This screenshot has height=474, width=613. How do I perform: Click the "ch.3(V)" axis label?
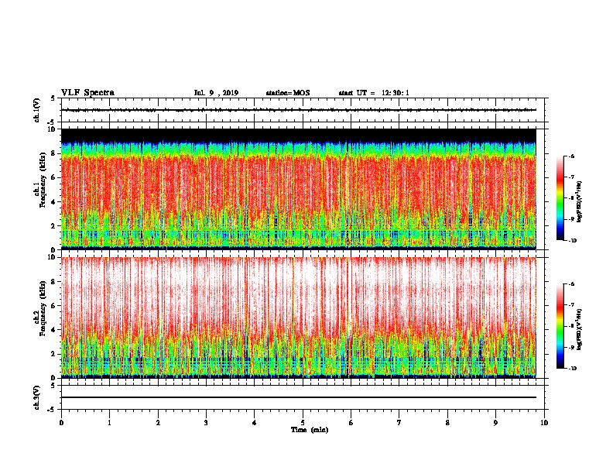click(36, 397)
